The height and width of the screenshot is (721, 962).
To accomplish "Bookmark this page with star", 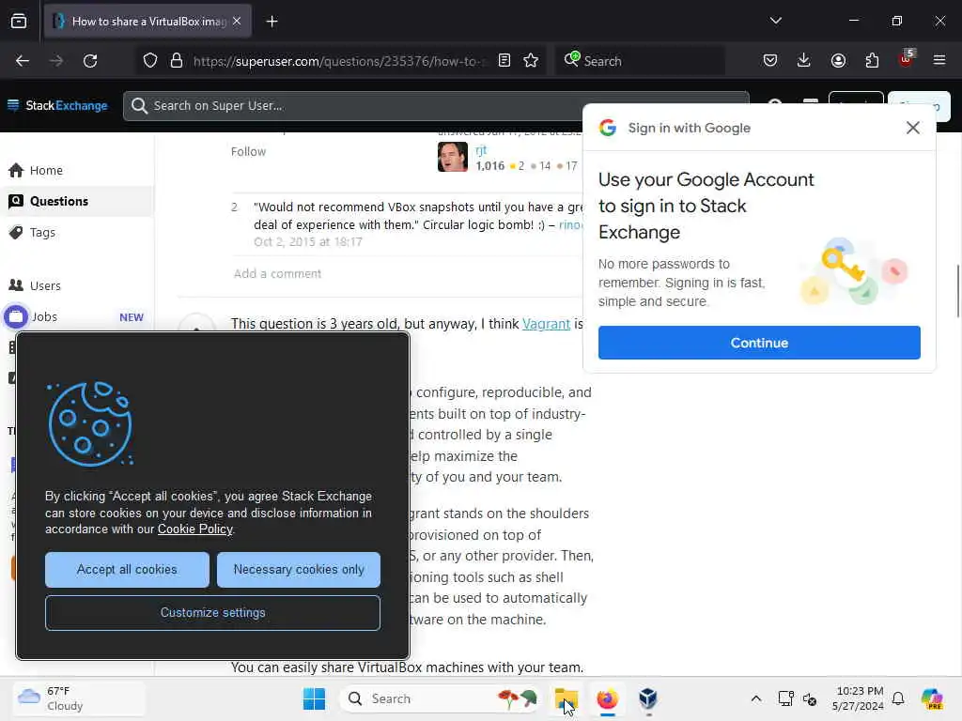I will (x=531, y=61).
